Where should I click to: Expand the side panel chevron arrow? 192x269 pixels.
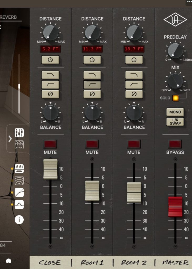[10, 138]
